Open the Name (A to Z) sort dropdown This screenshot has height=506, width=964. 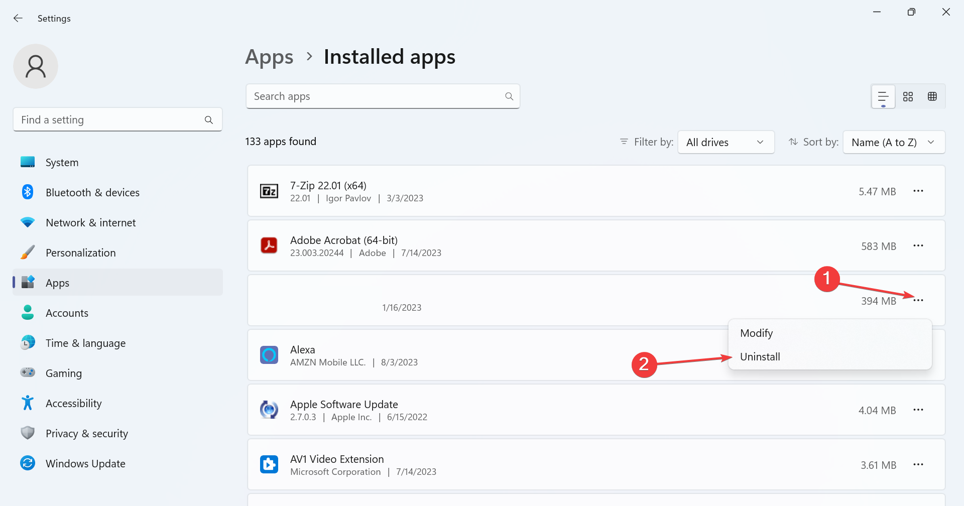click(x=894, y=142)
